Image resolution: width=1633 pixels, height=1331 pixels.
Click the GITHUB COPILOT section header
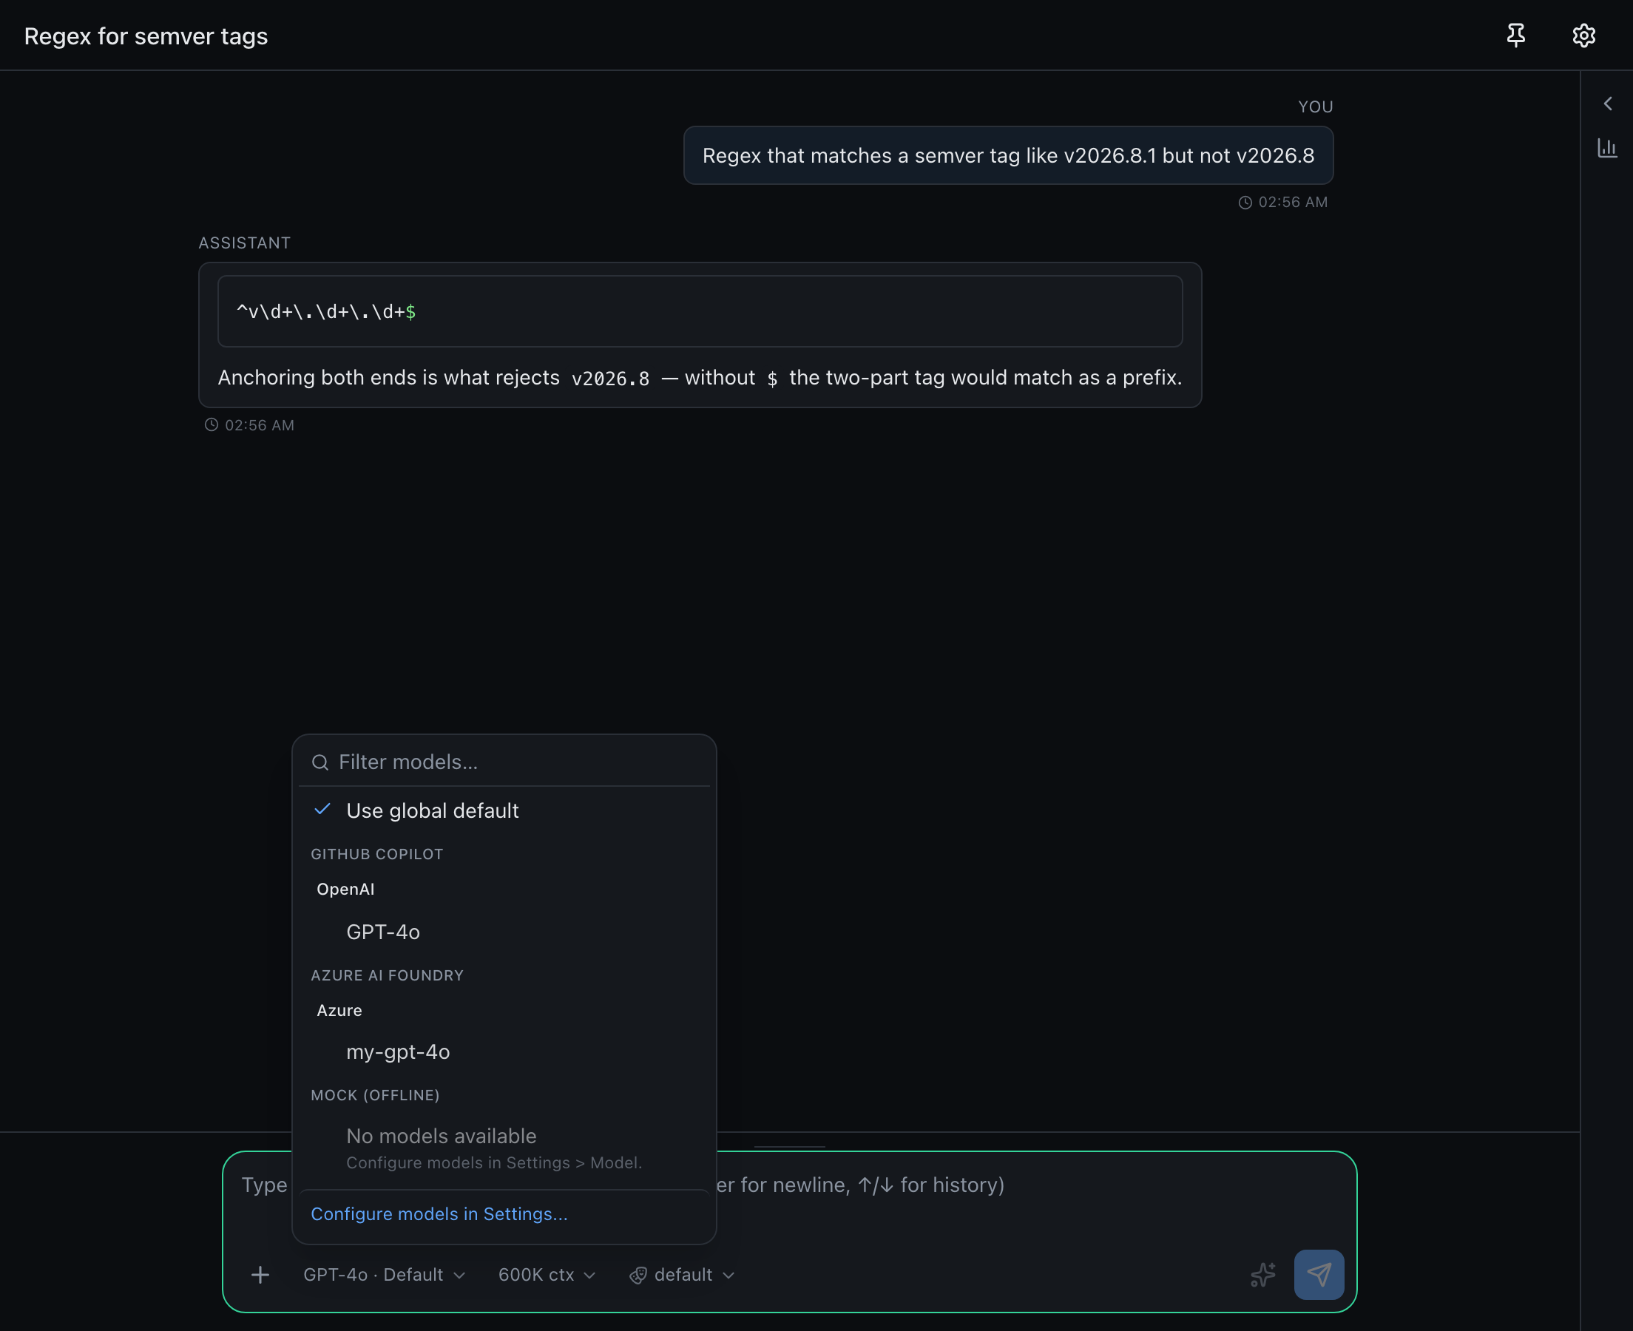click(x=377, y=854)
